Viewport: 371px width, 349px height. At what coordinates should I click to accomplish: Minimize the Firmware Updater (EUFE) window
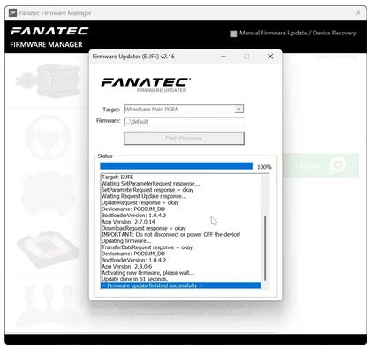click(223, 57)
